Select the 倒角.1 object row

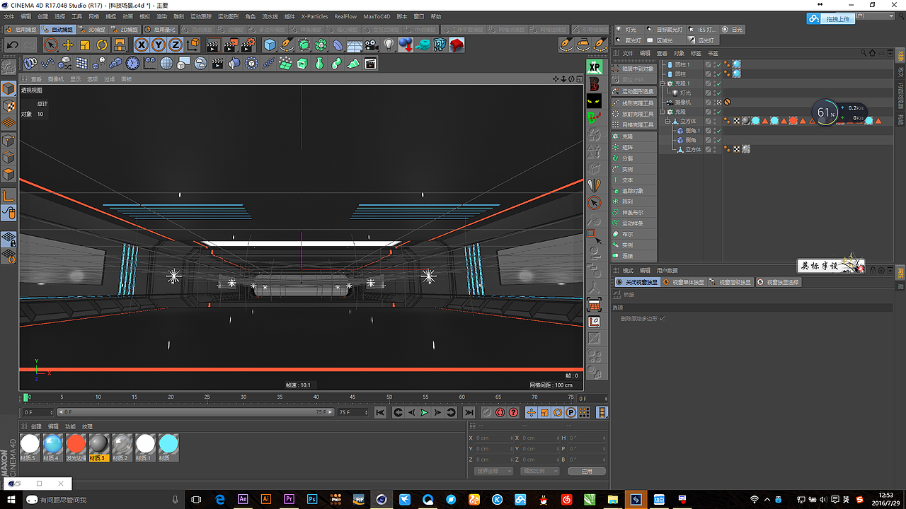[692, 131]
